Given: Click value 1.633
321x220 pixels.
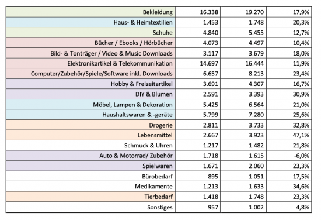Looking at the screenshot, I should 256,187.
